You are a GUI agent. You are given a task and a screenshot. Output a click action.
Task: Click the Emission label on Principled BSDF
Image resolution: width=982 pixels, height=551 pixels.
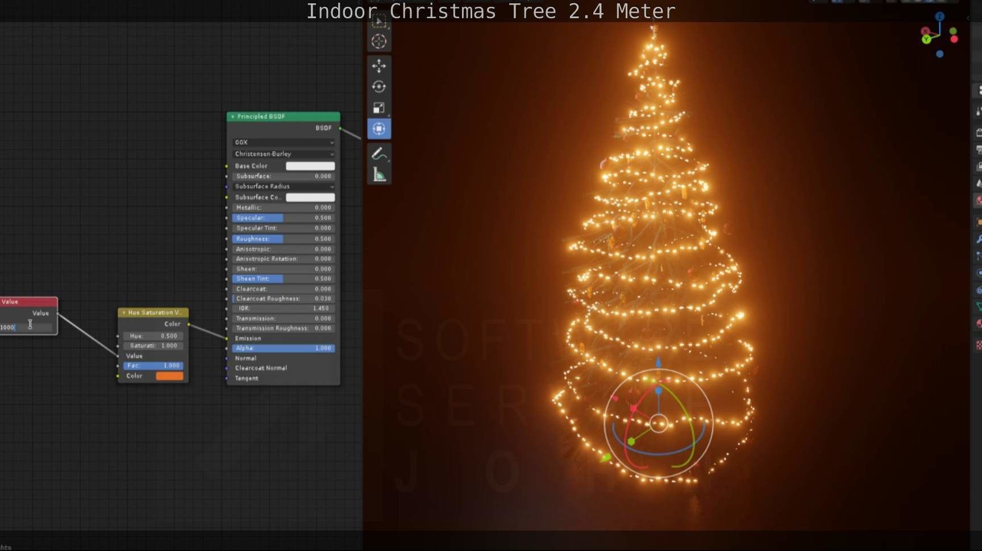248,339
